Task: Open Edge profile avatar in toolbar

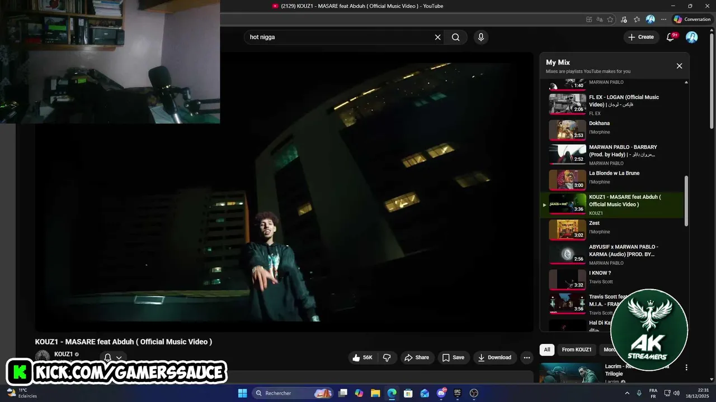Action: pos(650,20)
